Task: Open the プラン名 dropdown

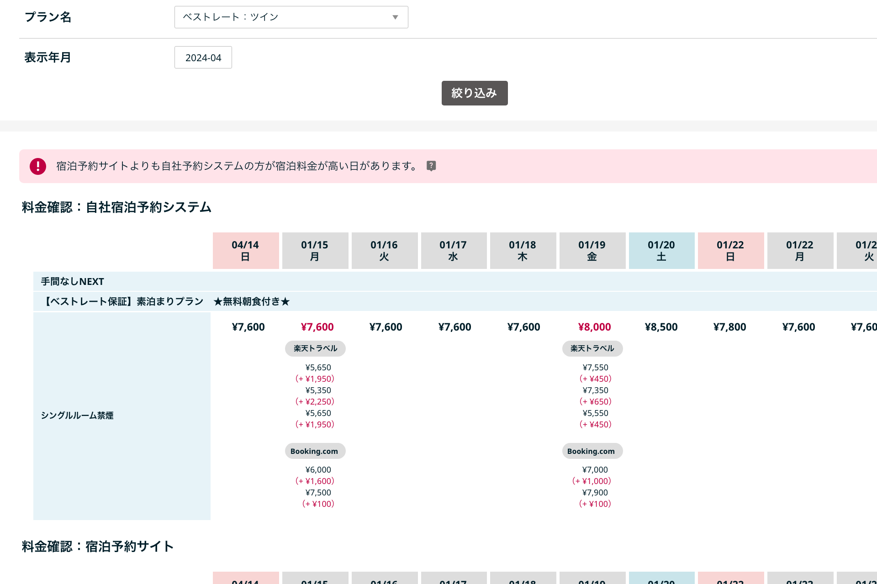Action: [291, 17]
